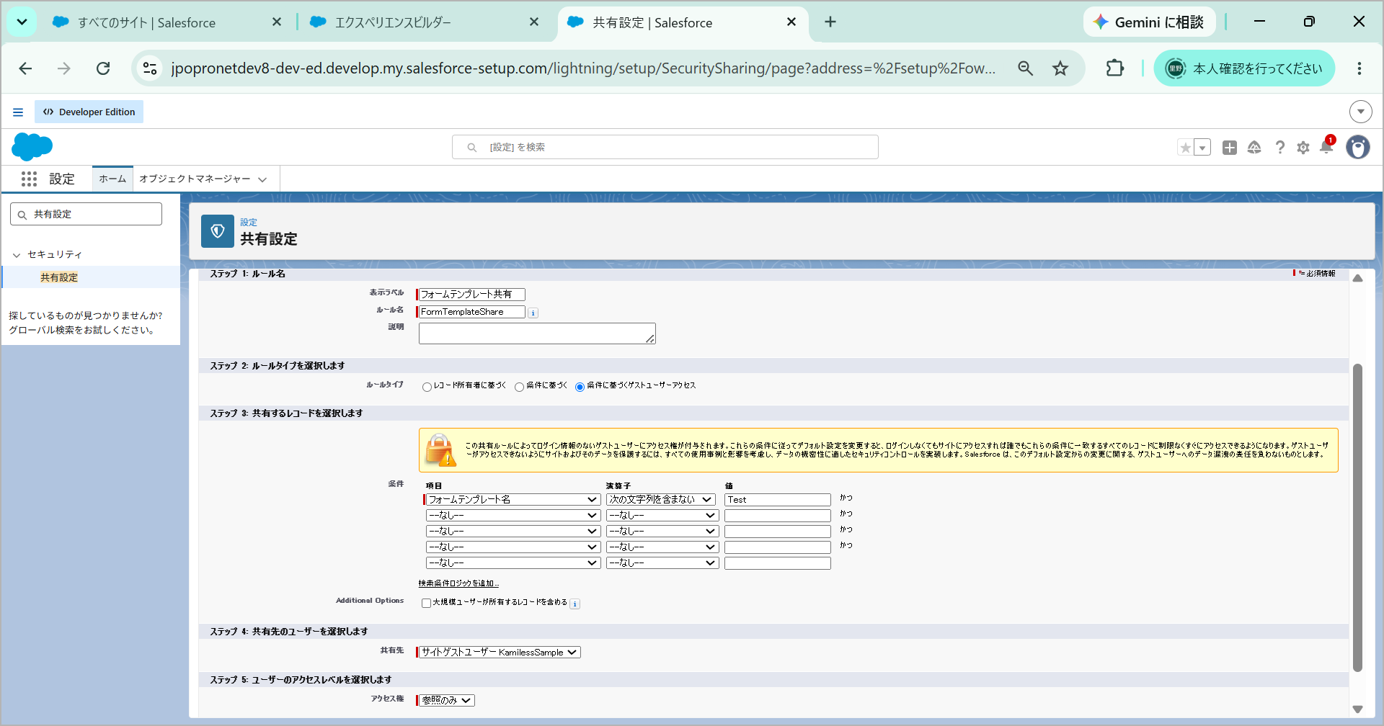This screenshot has height=726, width=1384.
Task: Open the Trailhead guidance icon
Action: [x=1254, y=147]
